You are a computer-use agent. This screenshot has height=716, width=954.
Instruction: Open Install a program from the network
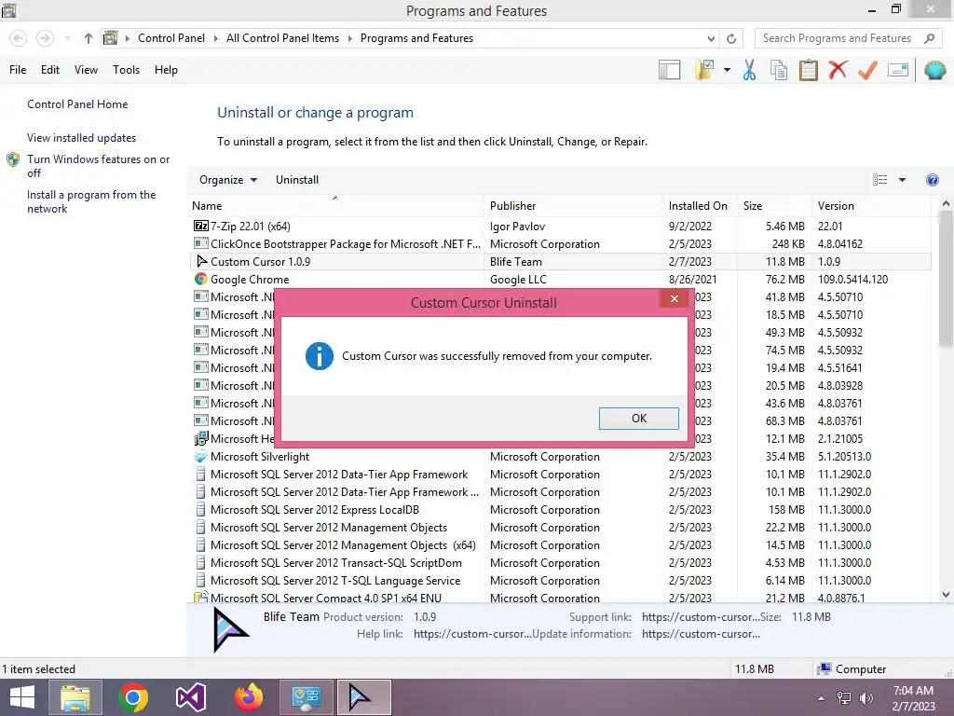click(91, 201)
